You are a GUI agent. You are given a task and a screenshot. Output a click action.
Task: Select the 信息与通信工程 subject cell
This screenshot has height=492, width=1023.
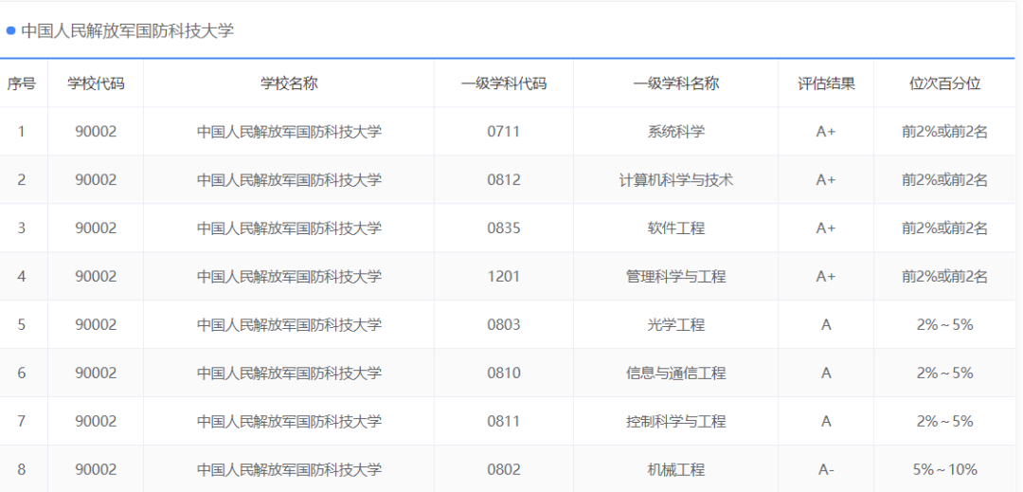tap(676, 374)
